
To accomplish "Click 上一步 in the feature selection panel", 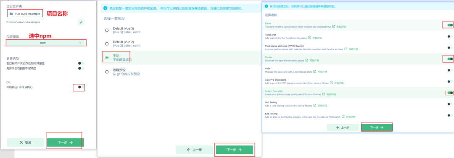I will 343,127.
